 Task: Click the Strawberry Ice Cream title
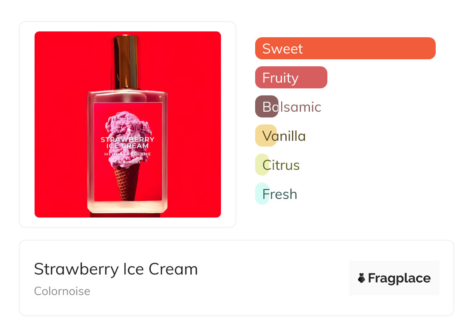116,269
